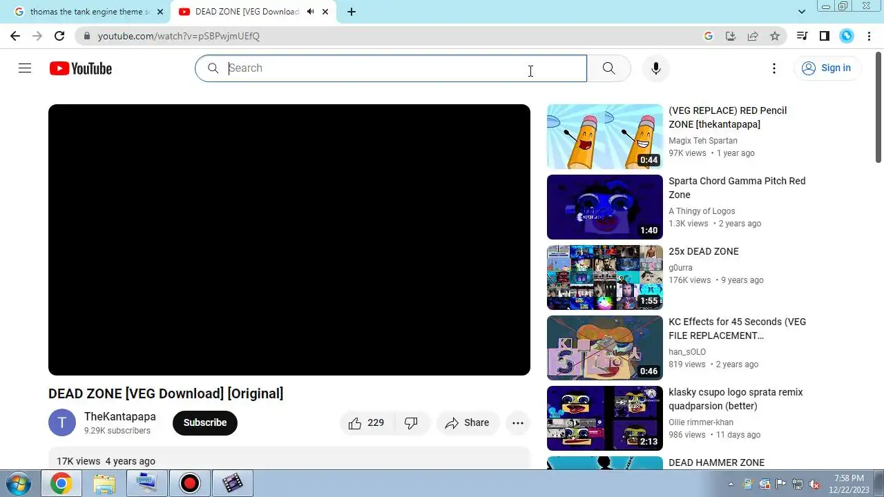
Task: Share the DEAD ZONE video
Action: [x=468, y=423]
